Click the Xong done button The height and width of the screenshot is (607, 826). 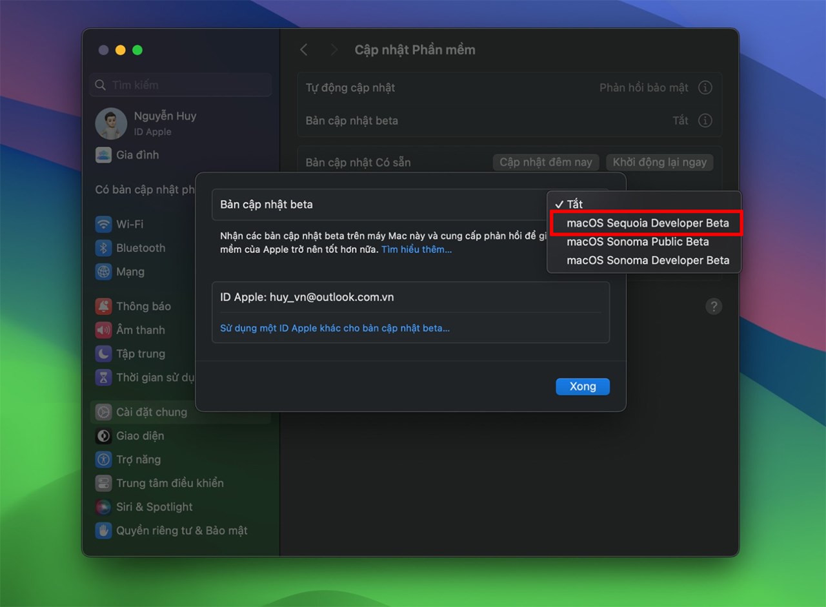click(583, 386)
